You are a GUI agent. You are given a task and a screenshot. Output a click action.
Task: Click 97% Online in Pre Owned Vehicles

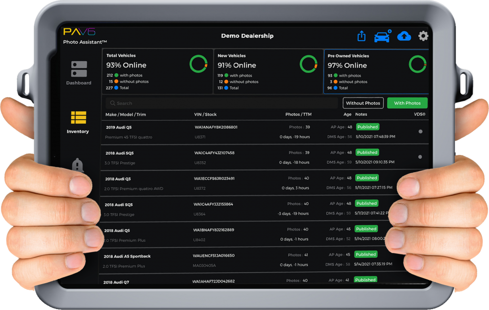point(347,66)
